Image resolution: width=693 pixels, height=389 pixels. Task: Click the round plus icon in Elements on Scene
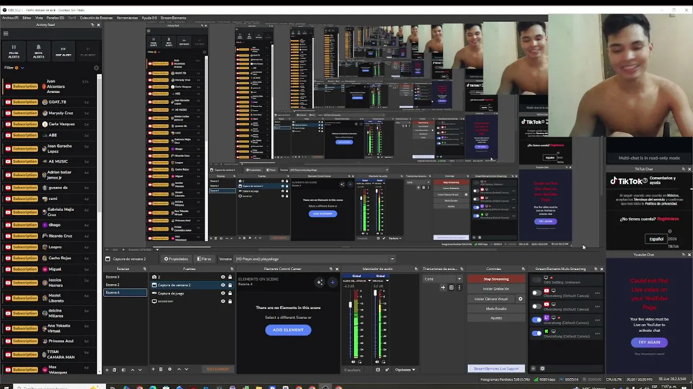pyautogui.click(x=332, y=282)
